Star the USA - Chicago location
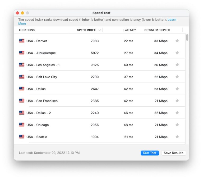Screen dimensions: 203x179 (x=177, y=125)
